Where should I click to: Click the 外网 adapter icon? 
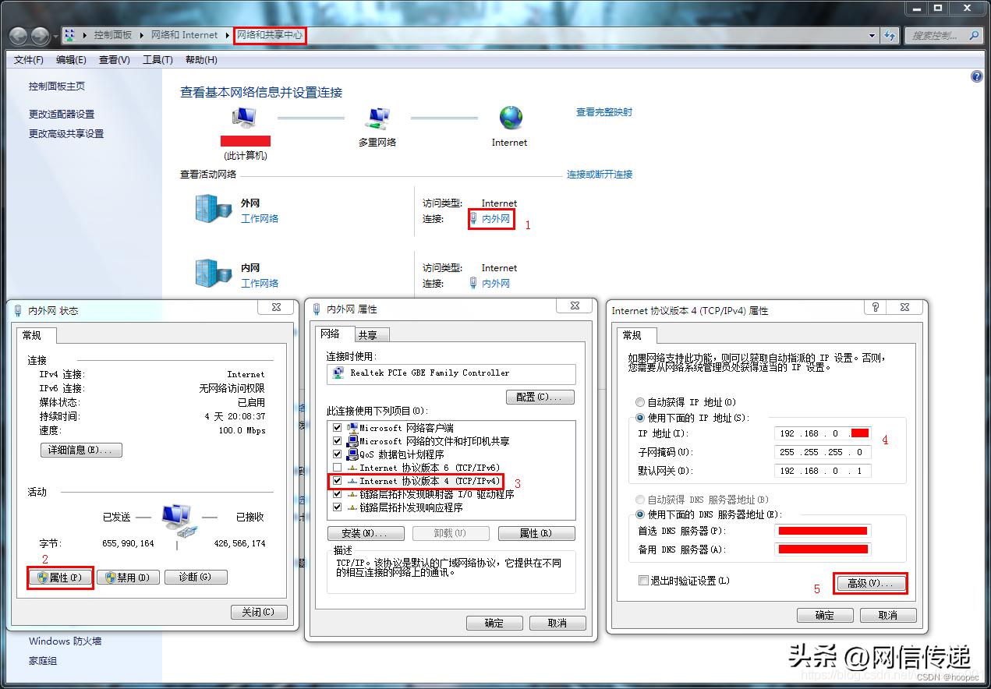coord(212,209)
